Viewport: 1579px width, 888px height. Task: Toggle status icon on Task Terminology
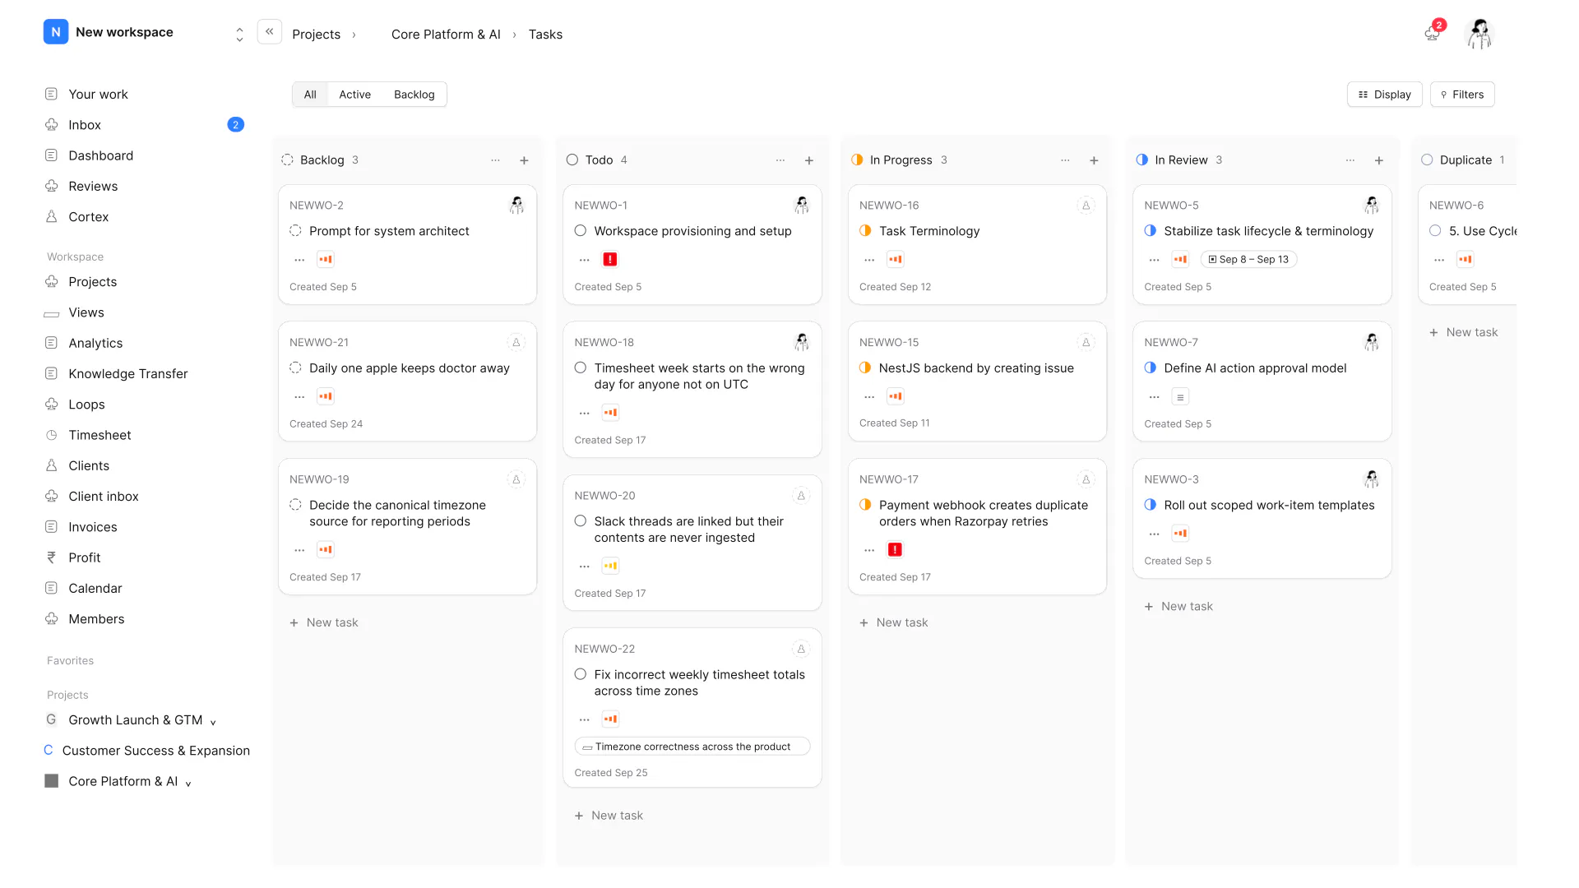(865, 231)
